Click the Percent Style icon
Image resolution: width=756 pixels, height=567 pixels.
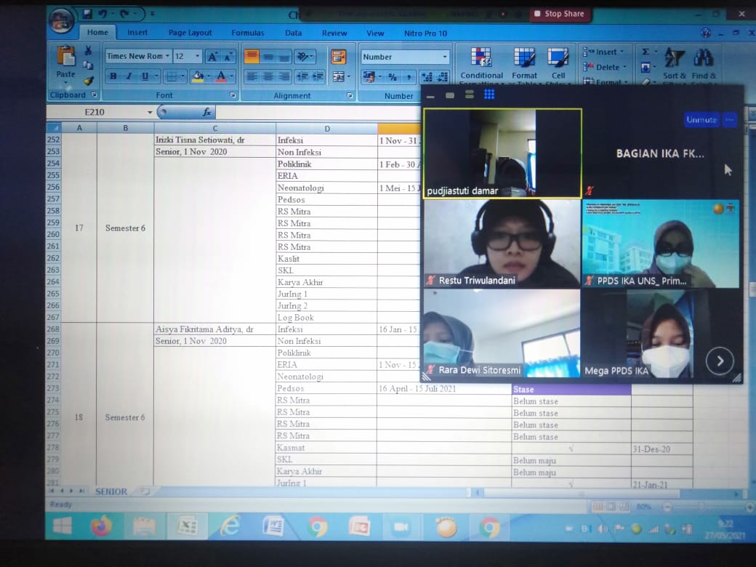click(x=393, y=76)
